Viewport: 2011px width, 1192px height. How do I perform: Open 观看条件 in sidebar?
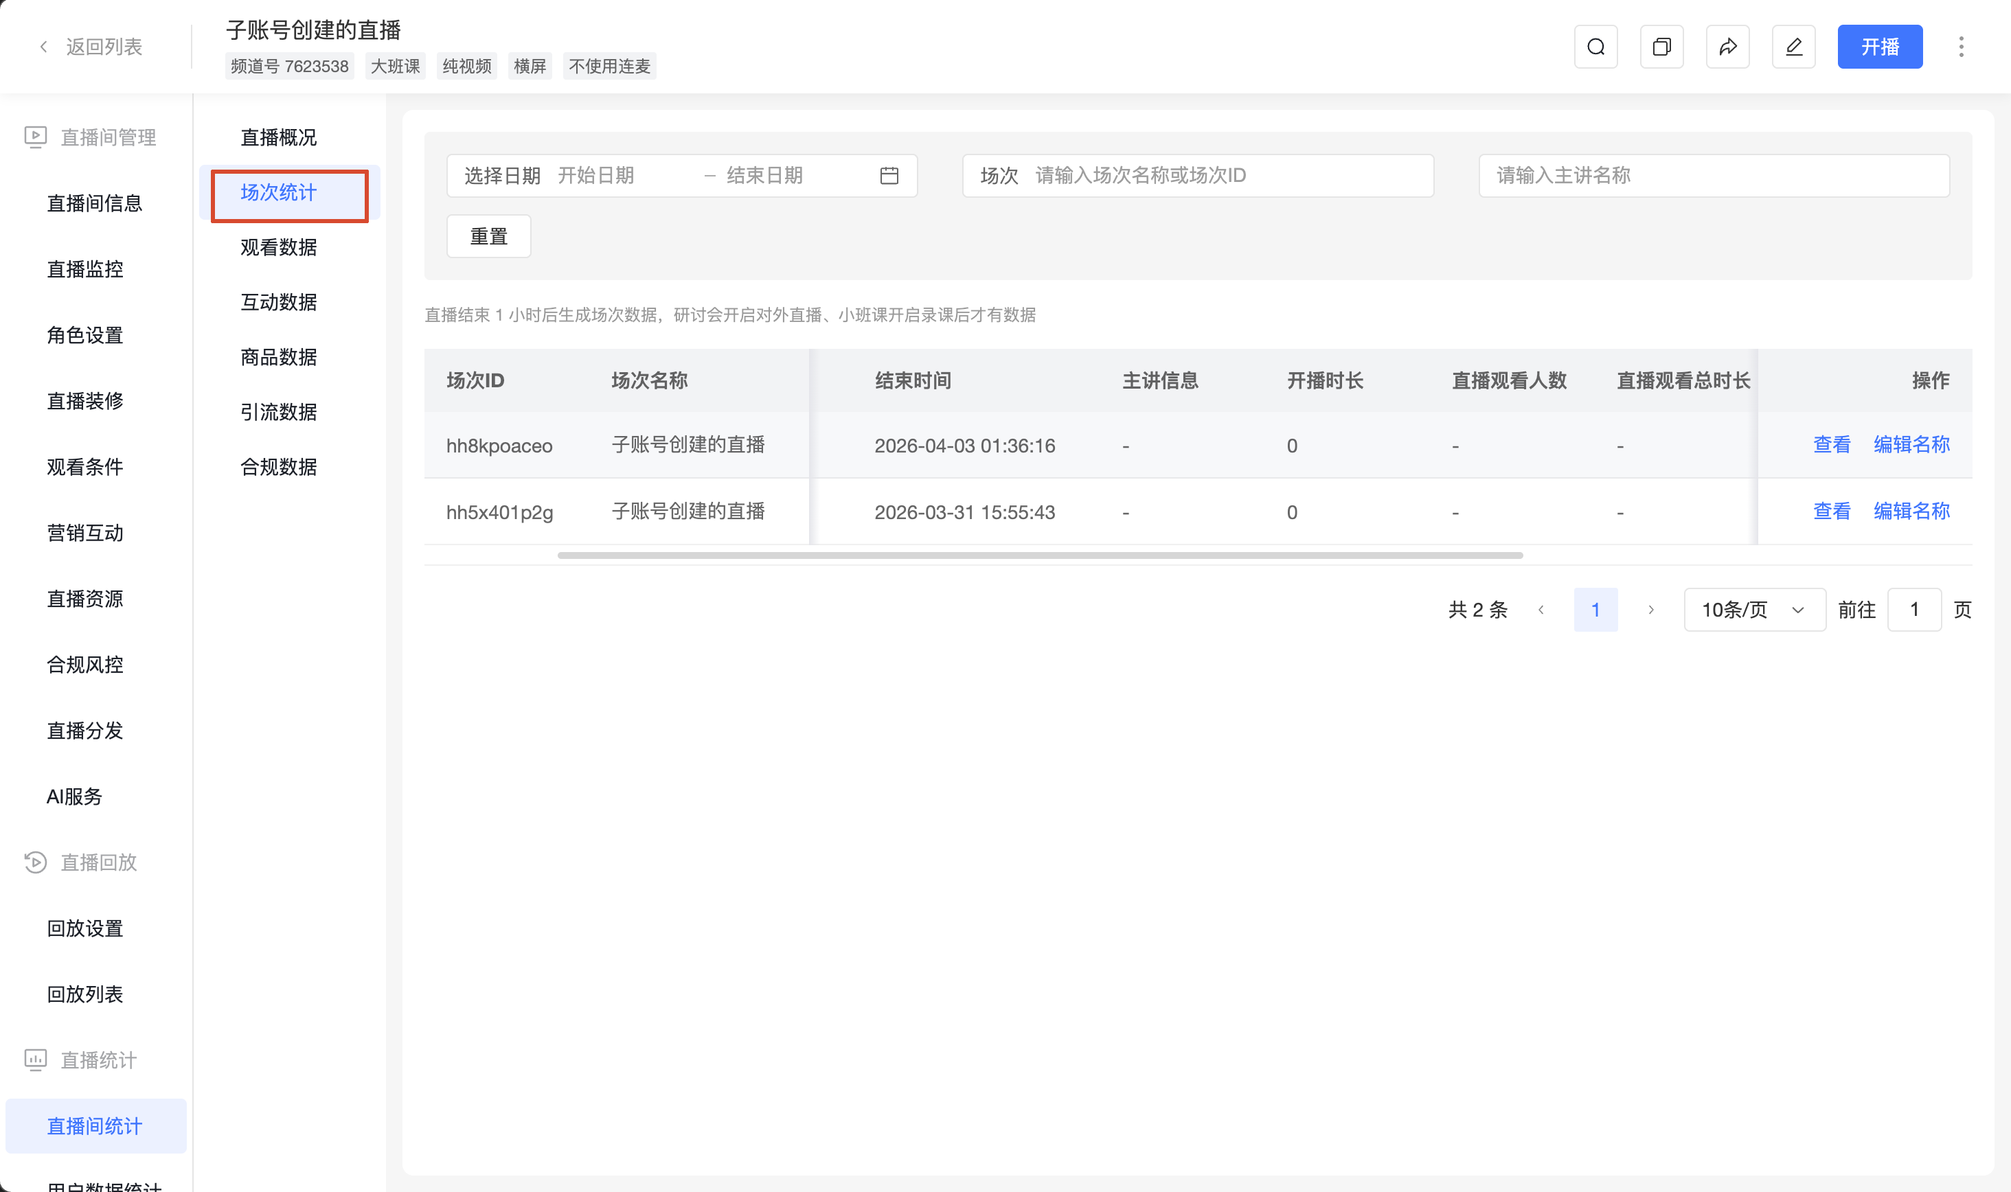pyautogui.click(x=84, y=467)
